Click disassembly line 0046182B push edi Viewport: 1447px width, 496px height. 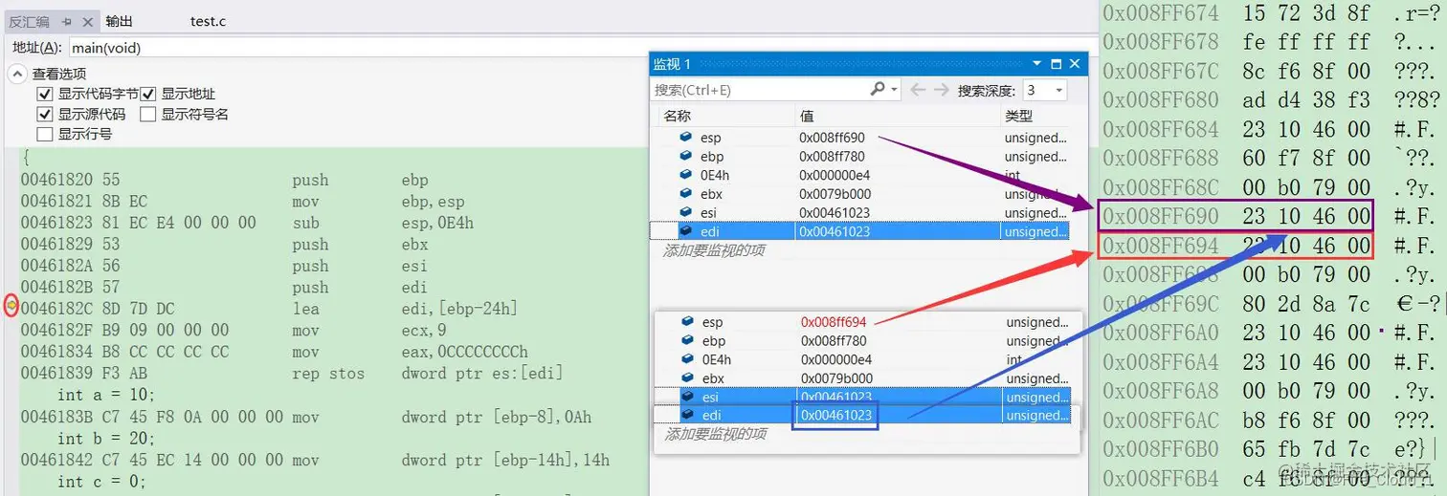(x=225, y=288)
